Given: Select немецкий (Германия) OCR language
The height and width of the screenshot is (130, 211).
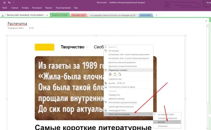Looking at the screenshot, I should pyautogui.click(x=167, y=118).
